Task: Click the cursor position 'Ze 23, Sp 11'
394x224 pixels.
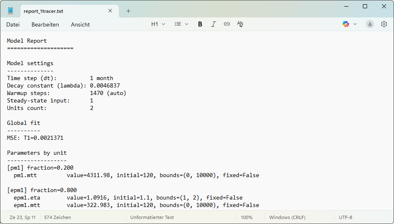Action: [x=23, y=217]
